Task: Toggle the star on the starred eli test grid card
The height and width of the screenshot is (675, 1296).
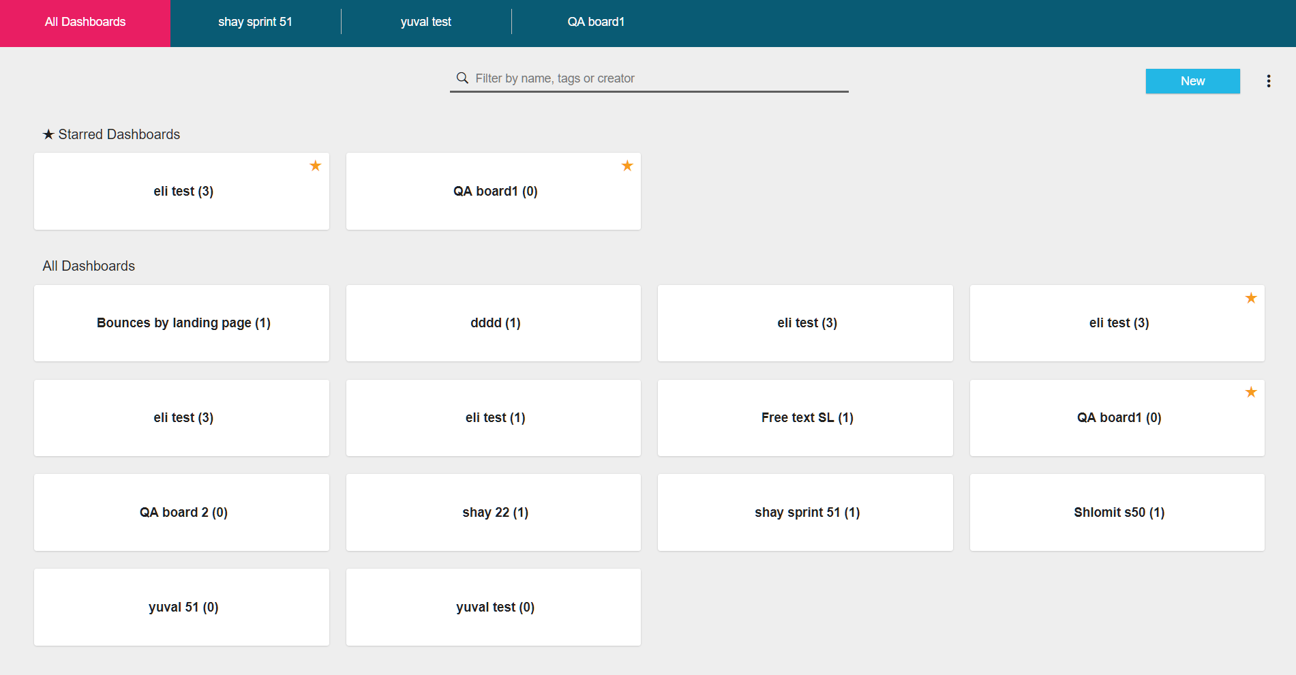Action: (x=1251, y=298)
